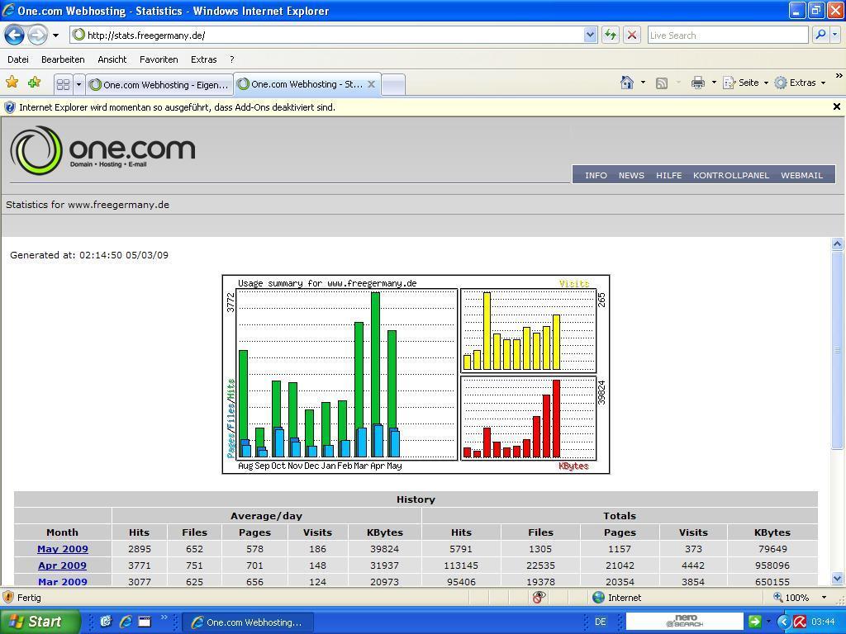This screenshot has height=634, width=846.
Task: Open the Favoriten menu
Action: pyautogui.click(x=159, y=59)
